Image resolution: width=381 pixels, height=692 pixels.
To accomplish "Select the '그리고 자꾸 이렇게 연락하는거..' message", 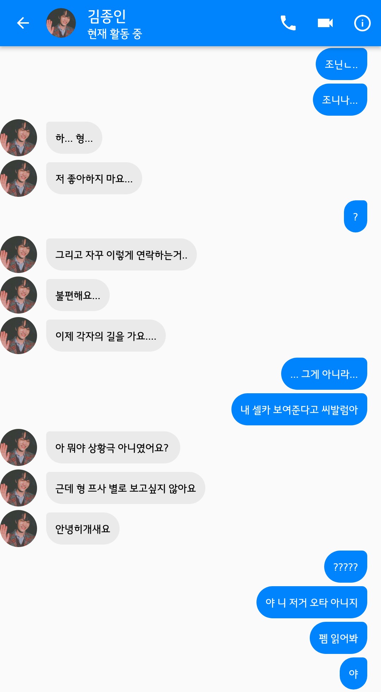I will 121,255.
